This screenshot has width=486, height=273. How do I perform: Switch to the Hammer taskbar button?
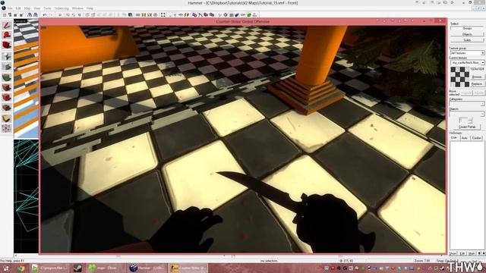[147, 268]
